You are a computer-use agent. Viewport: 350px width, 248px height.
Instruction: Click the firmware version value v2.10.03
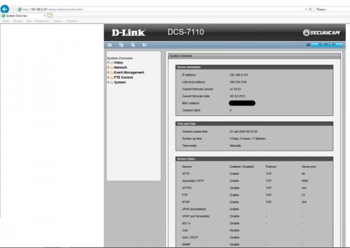pyautogui.click(x=235, y=89)
